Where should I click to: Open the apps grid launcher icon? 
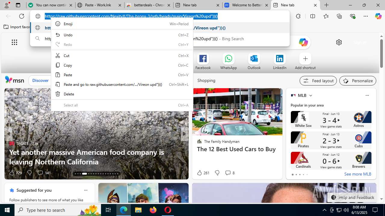14,42
